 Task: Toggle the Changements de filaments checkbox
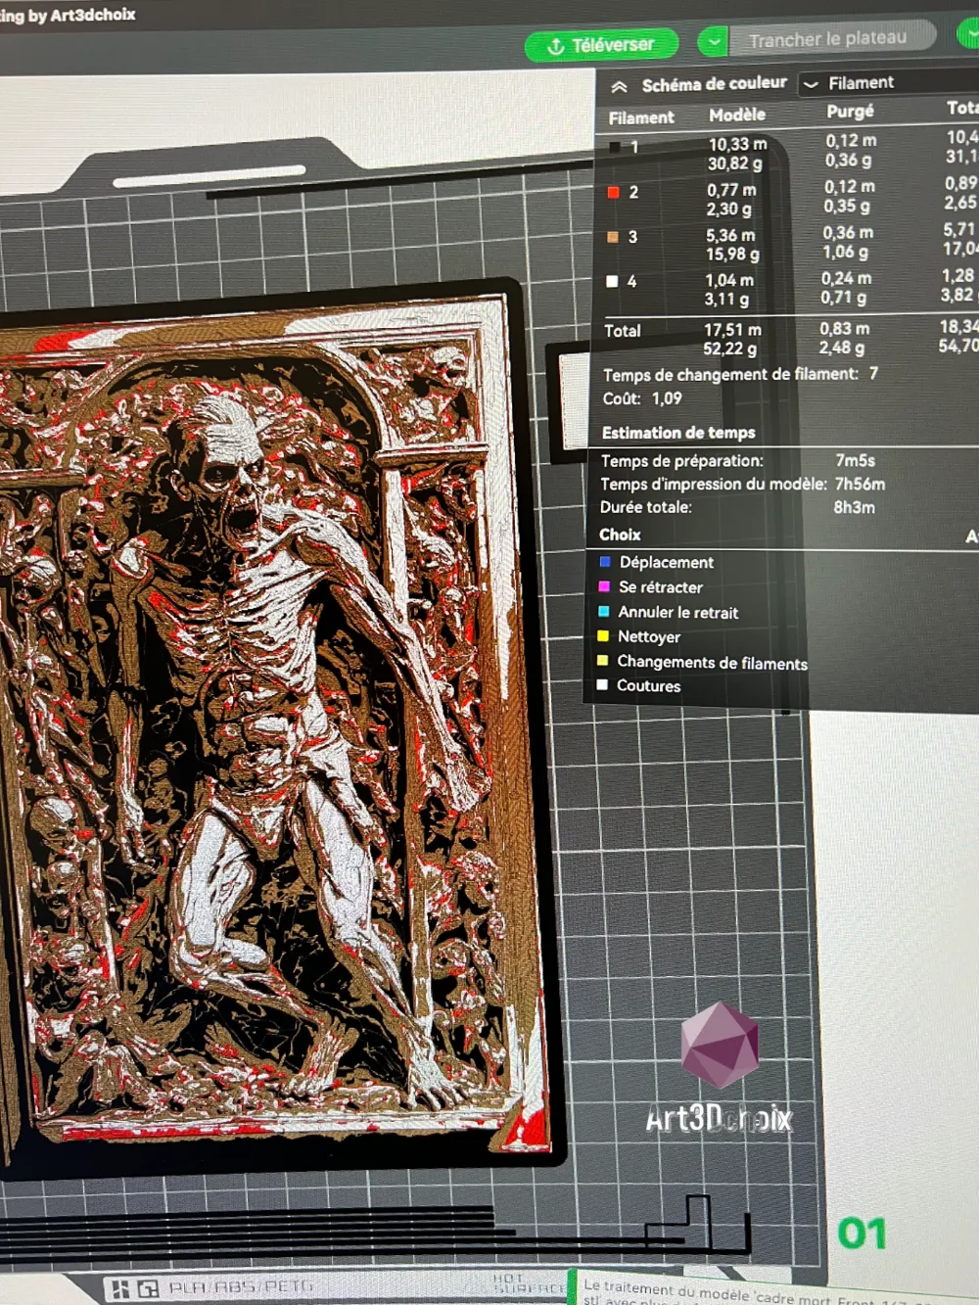coord(603,661)
